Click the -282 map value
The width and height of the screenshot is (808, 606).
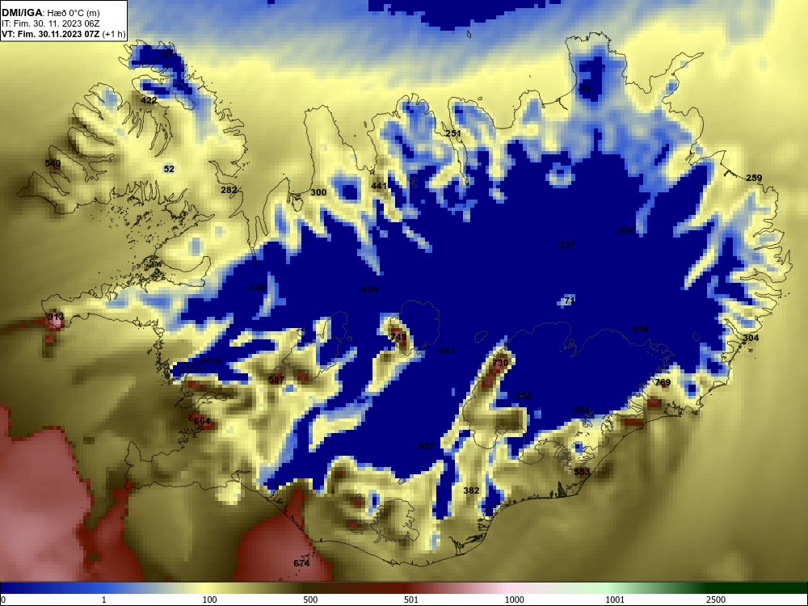pyautogui.click(x=580, y=410)
